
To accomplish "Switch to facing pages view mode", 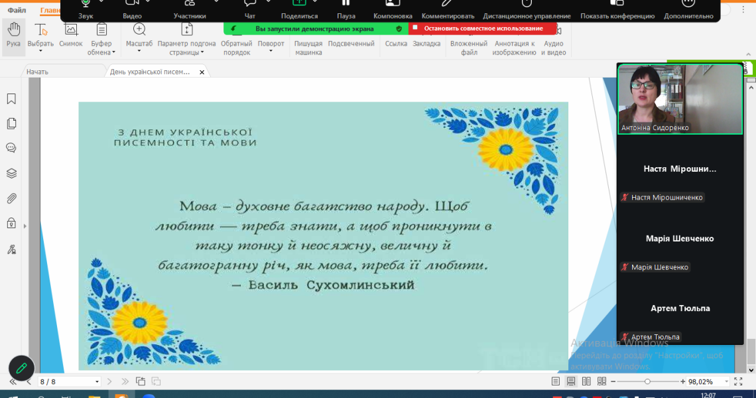I will [586, 381].
